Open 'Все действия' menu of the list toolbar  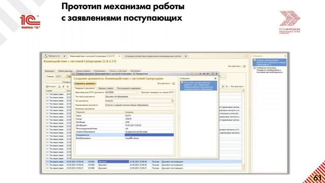tap(238, 86)
